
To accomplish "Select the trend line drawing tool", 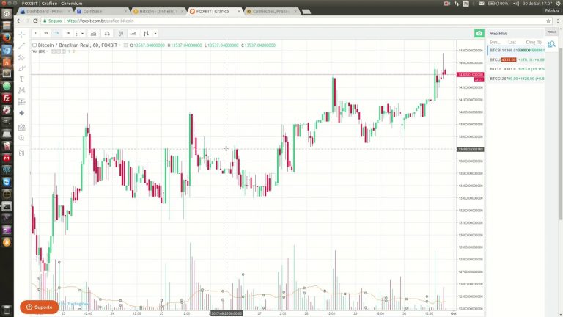I will coord(22,45).
